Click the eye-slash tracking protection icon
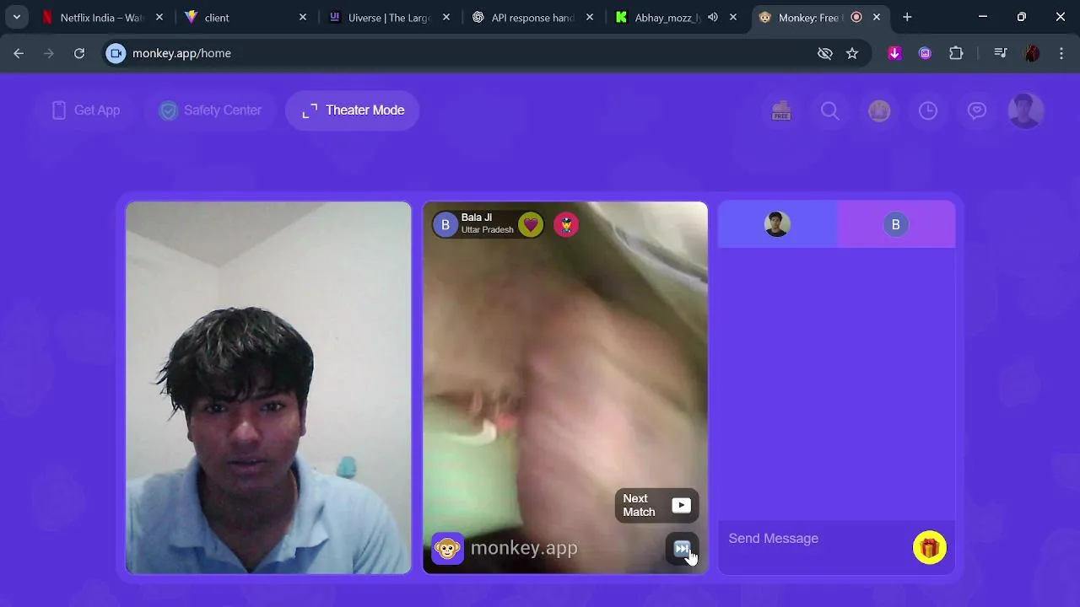 825,53
